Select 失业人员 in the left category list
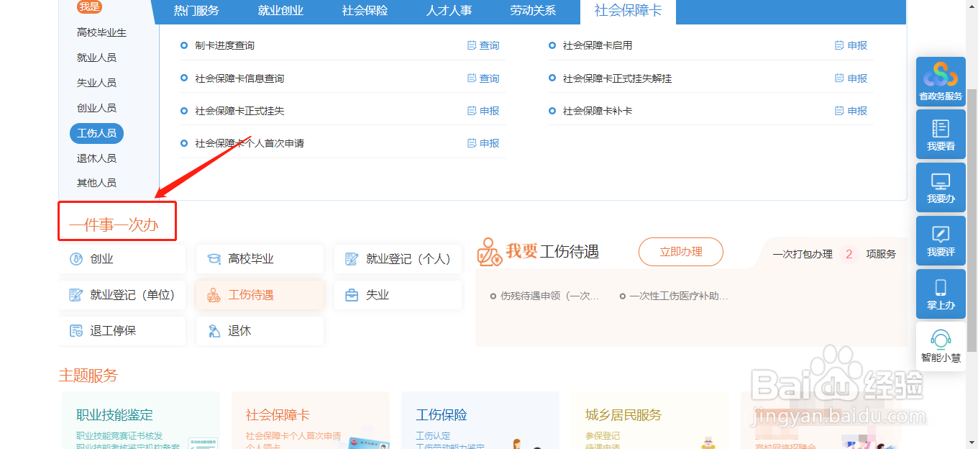The height and width of the screenshot is (449, 978). (96, 82)
